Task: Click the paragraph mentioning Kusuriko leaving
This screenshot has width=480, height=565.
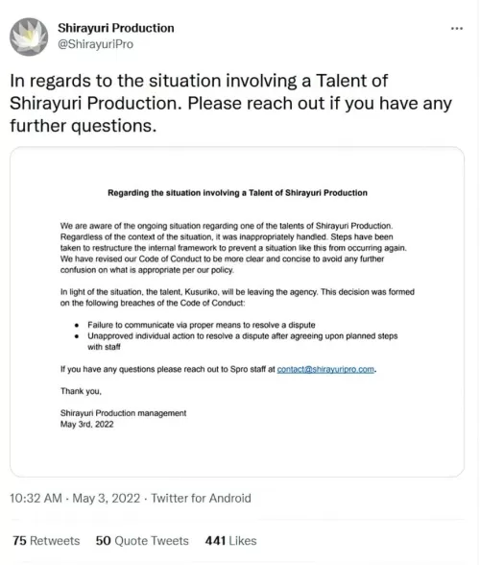Action: (237, 297)
